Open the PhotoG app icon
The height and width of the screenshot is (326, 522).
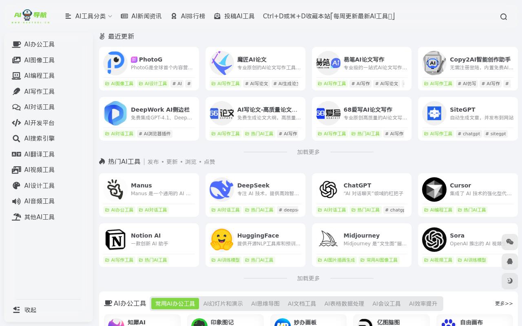pos(115,63)
